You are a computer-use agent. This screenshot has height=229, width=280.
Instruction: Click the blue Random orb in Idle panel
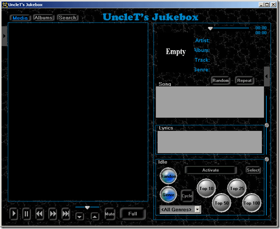tap(168, 176)
